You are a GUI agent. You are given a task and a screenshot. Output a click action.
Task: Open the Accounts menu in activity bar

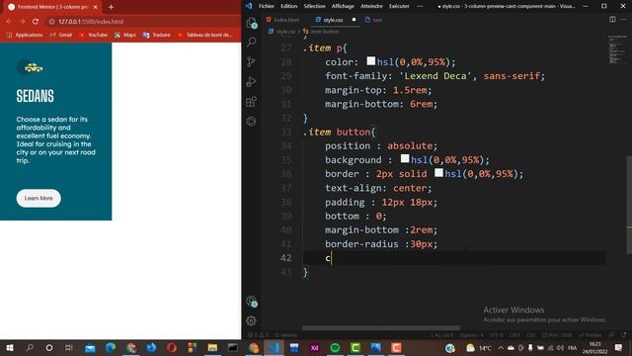(x=251, y=301)
